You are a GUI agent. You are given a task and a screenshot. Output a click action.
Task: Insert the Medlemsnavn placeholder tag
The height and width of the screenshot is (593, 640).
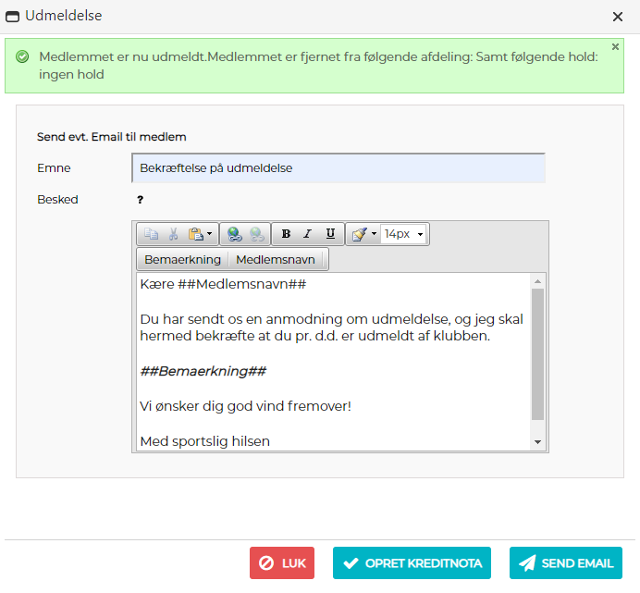[277, 260]
